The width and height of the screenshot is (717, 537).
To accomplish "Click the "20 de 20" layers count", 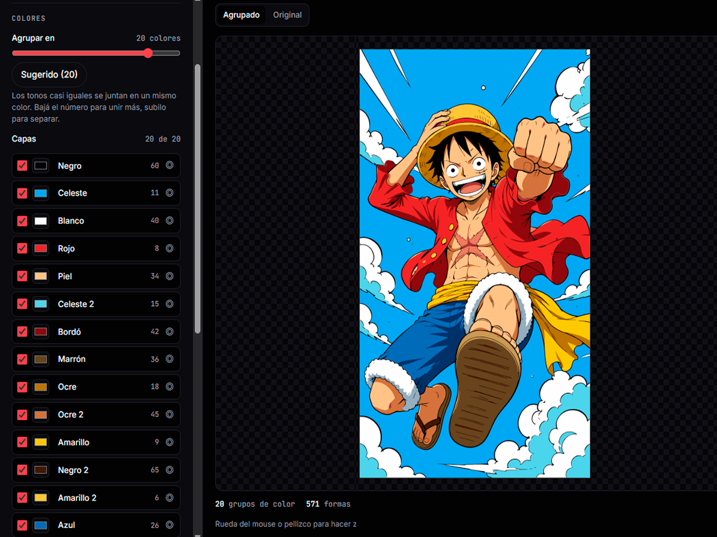I will (x=163, y=139).
